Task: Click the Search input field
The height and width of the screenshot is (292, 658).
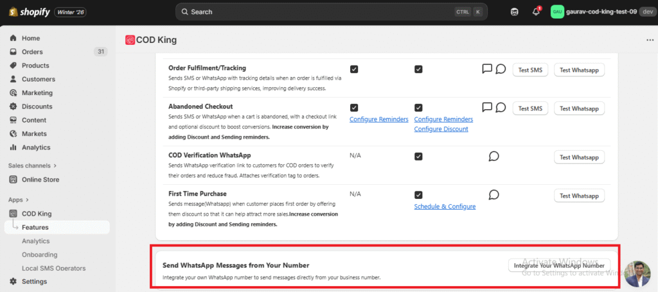Action: 315,12
